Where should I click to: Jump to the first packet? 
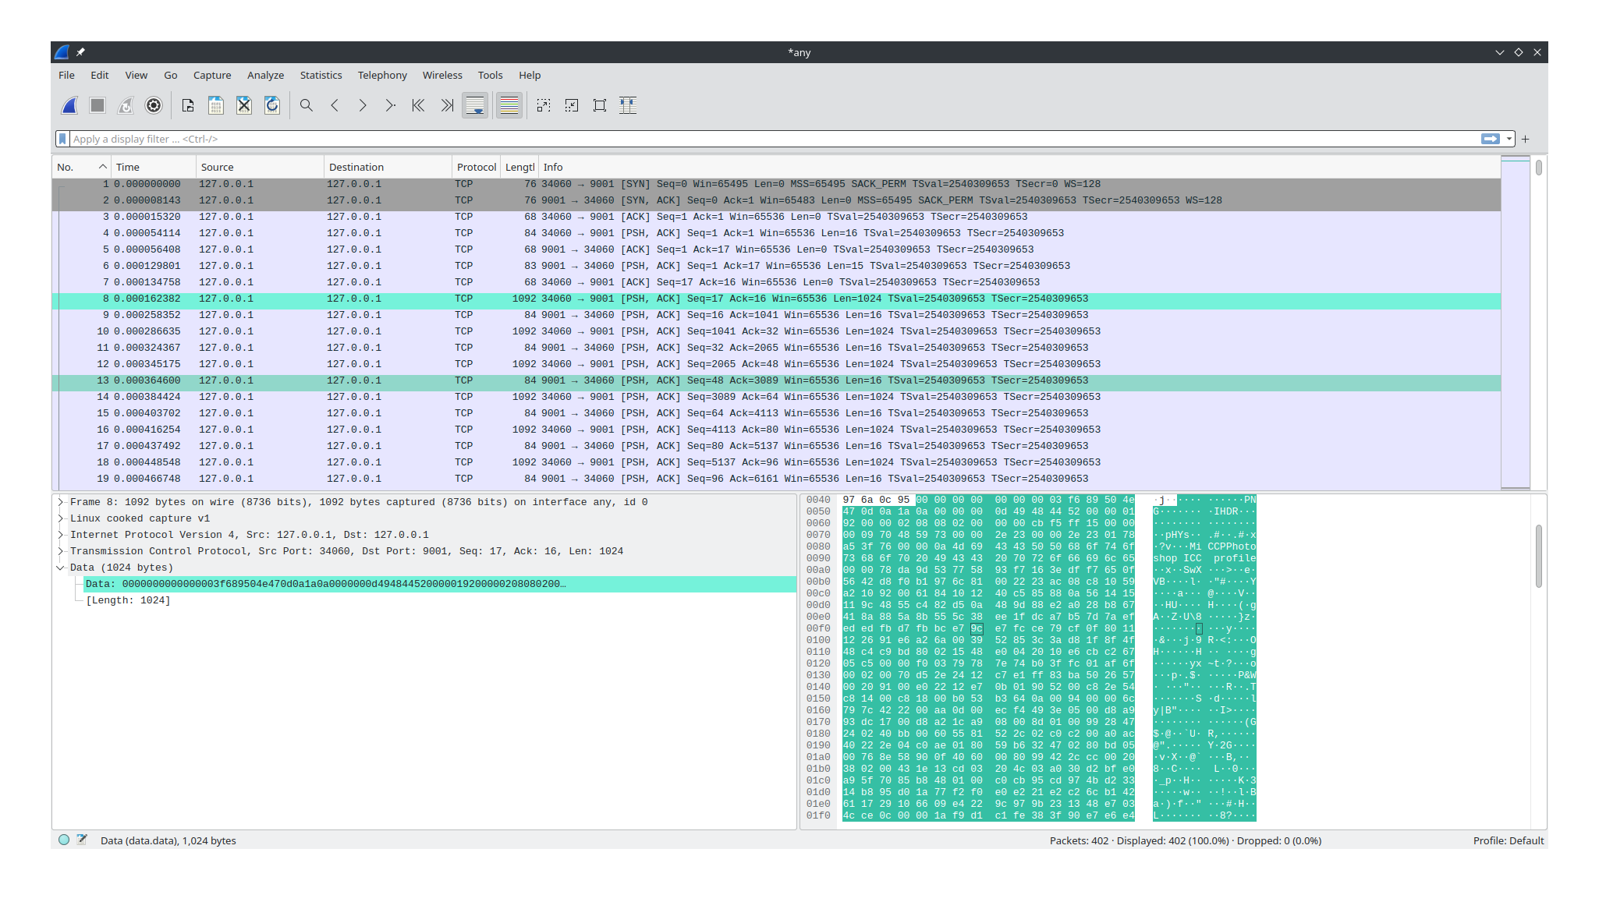coord(419,105)
